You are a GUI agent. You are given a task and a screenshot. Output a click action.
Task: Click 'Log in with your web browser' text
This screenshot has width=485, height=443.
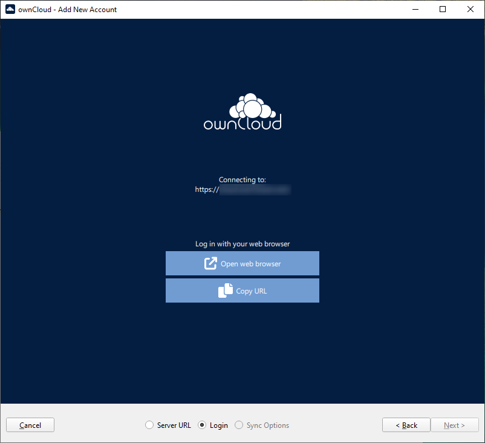click(242, 244)
